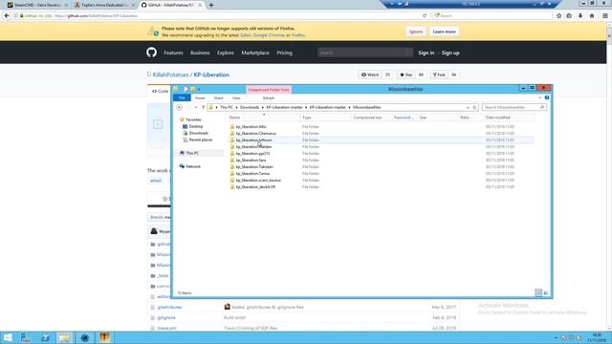Select the kp_liberation.Sara folder row

pyautogui.click(x=382, y=161)
